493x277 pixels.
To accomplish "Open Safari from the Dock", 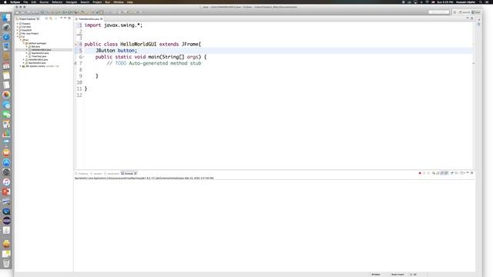I will (x=6, y=37).
